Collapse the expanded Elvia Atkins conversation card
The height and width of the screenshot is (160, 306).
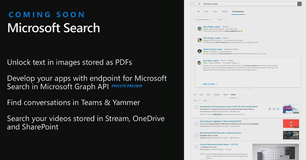[x=248, y=87]
